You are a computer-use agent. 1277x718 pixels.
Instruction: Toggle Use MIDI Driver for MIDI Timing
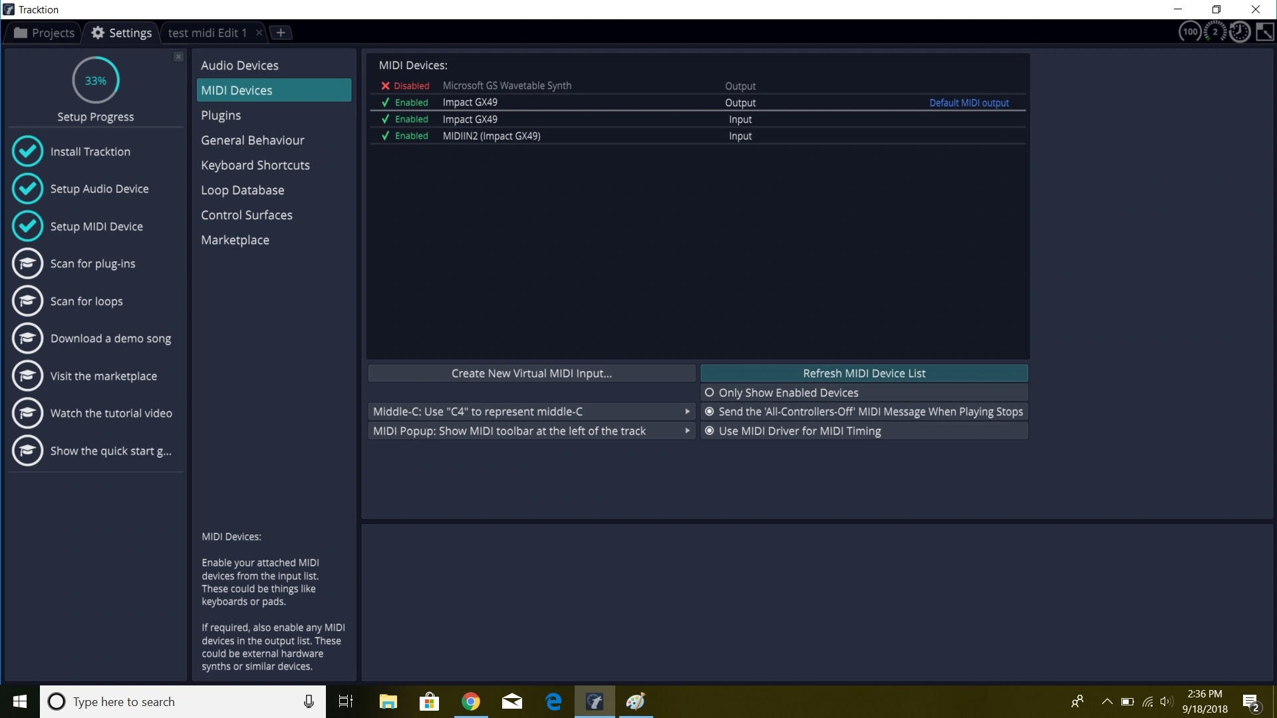(x=710, y=431)
